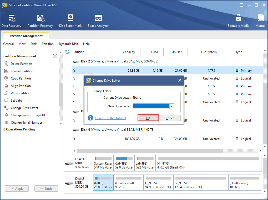Open the hamburger menu in the title bar
The width and height of the screenshot is (268, 200).
coord(242,5)
